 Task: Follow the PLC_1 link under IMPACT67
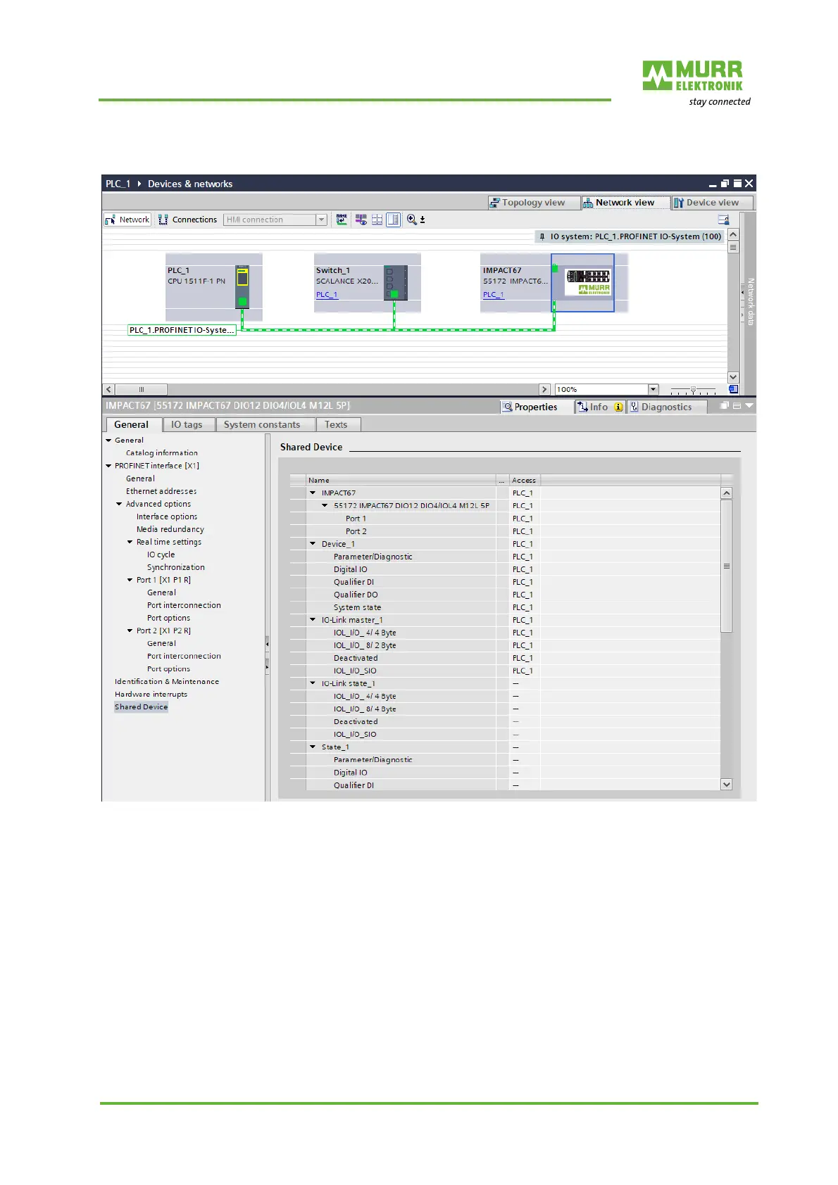point(494,295)
